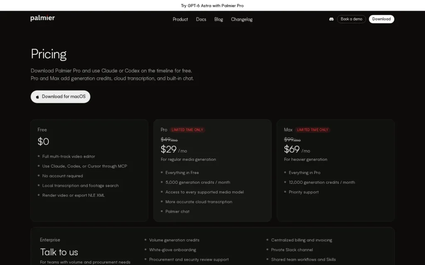
Task: Click More accurate cloud transcription
Action: (x=199, y=202)
